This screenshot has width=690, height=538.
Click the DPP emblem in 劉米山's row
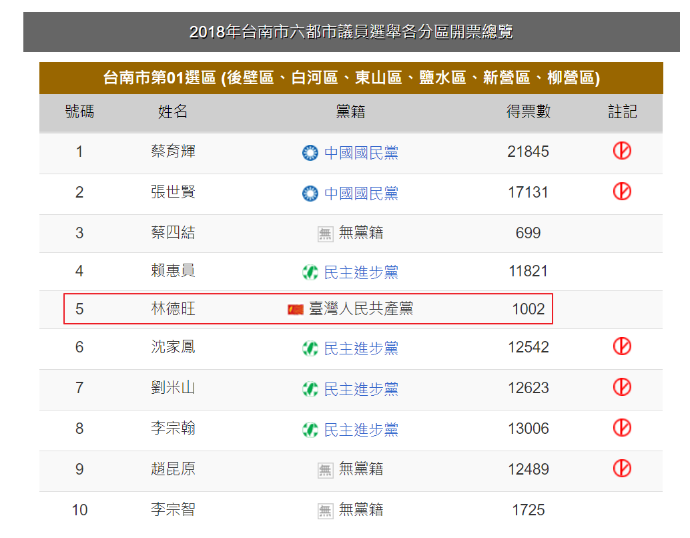pyautogui.click(x=310, y=388)
